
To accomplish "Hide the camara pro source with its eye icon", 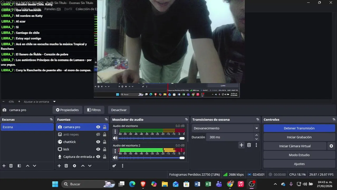I will [x=98, y=127].
